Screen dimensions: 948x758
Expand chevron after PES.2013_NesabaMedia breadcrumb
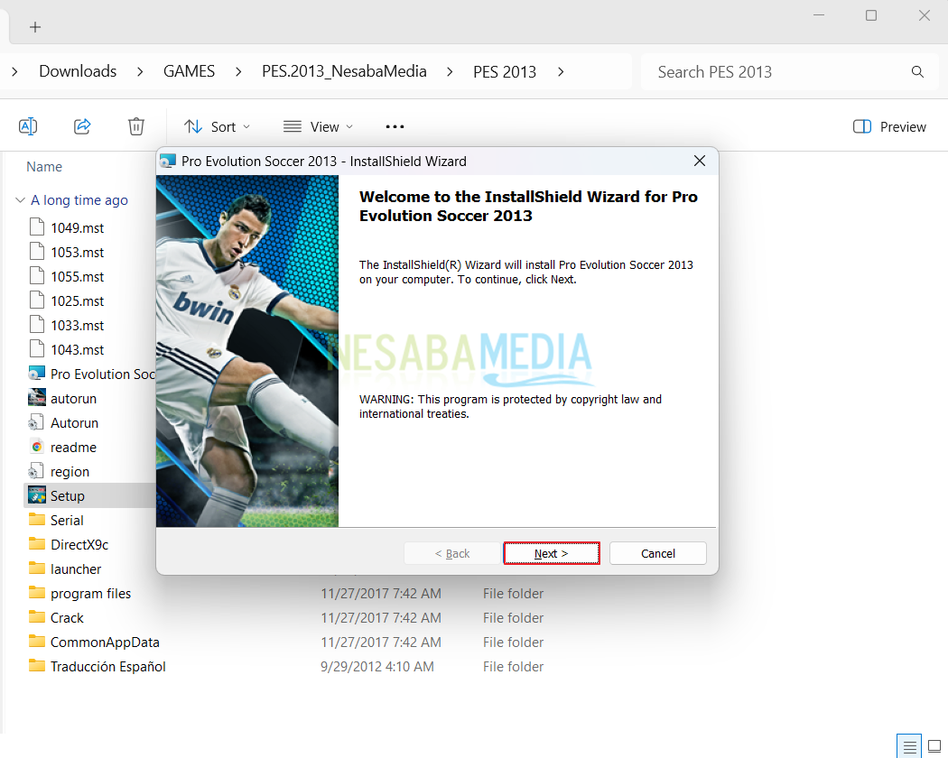(450, 72)
